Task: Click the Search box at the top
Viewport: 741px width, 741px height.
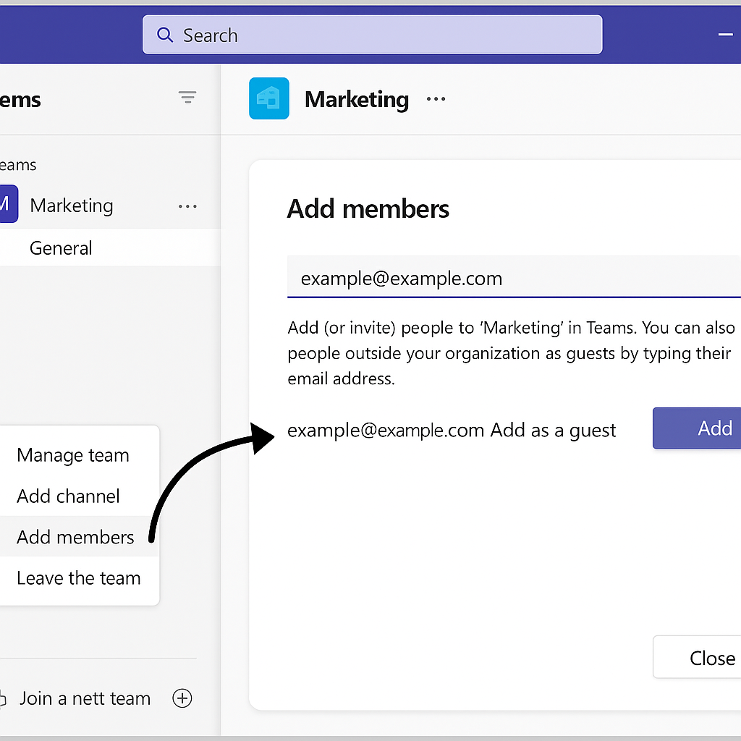Action: [372, 35]
